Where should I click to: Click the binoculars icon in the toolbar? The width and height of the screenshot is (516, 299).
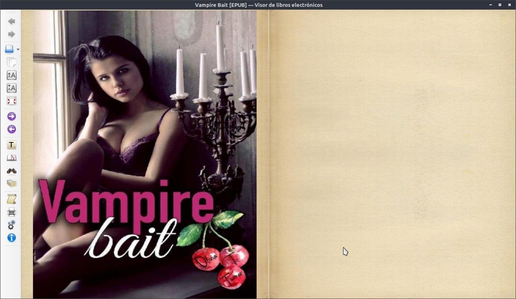click(x=11, y=171)
